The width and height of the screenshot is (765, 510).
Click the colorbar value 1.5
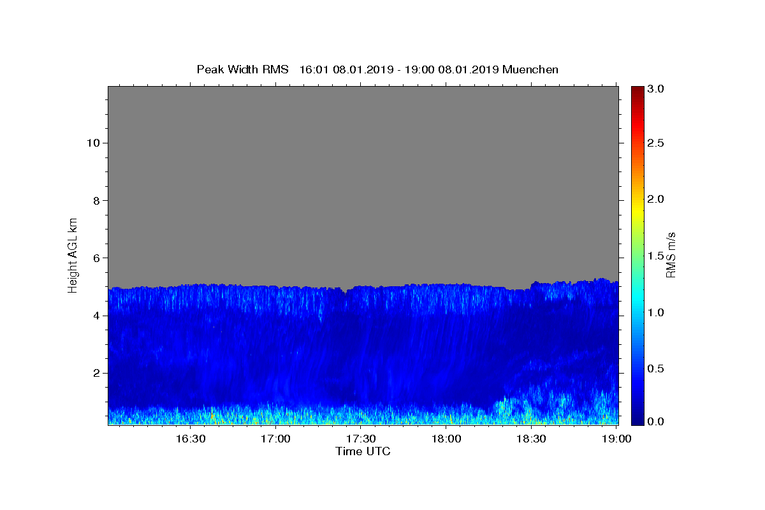tap(655, 256)
